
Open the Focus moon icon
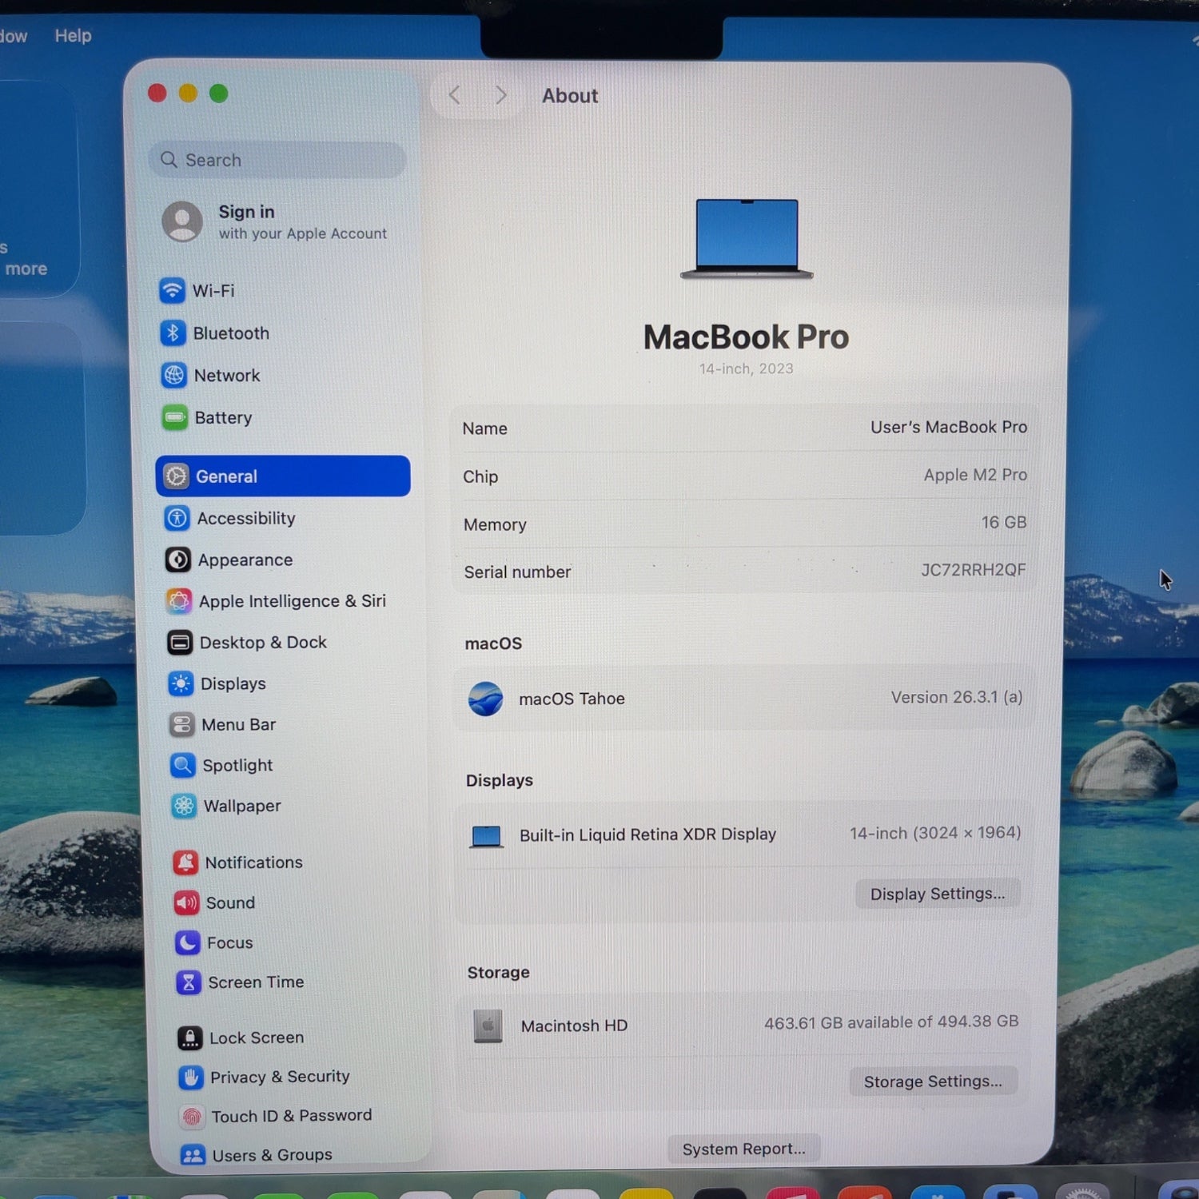click(187, 943)
